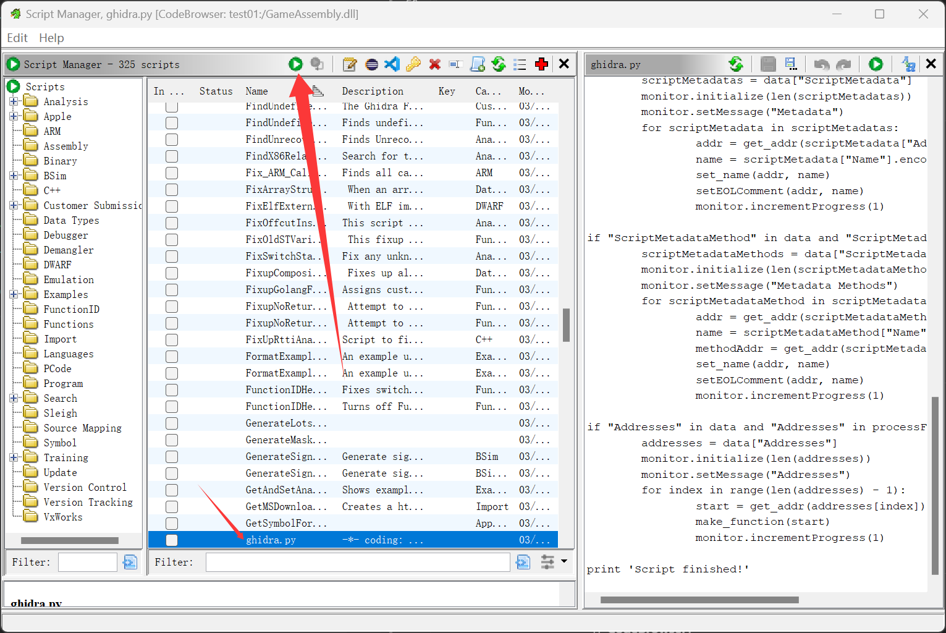The image size is (946, 633).
Task: Click the filter icon beside the table filter
Action: click(523, 562)
